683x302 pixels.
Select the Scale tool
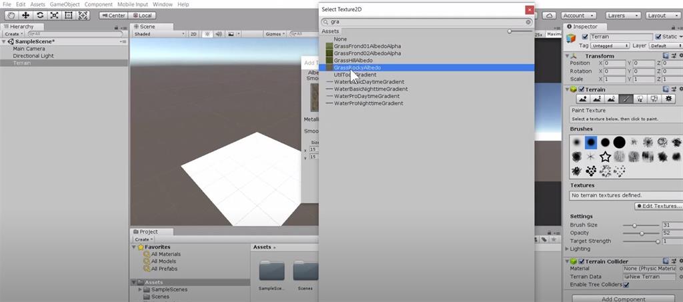tap(55, 15)
